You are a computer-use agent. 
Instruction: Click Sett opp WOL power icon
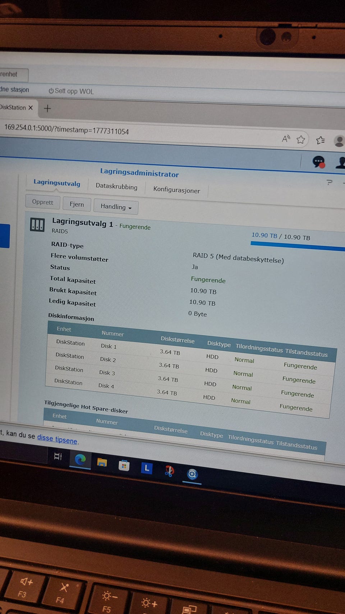point(51,91)
